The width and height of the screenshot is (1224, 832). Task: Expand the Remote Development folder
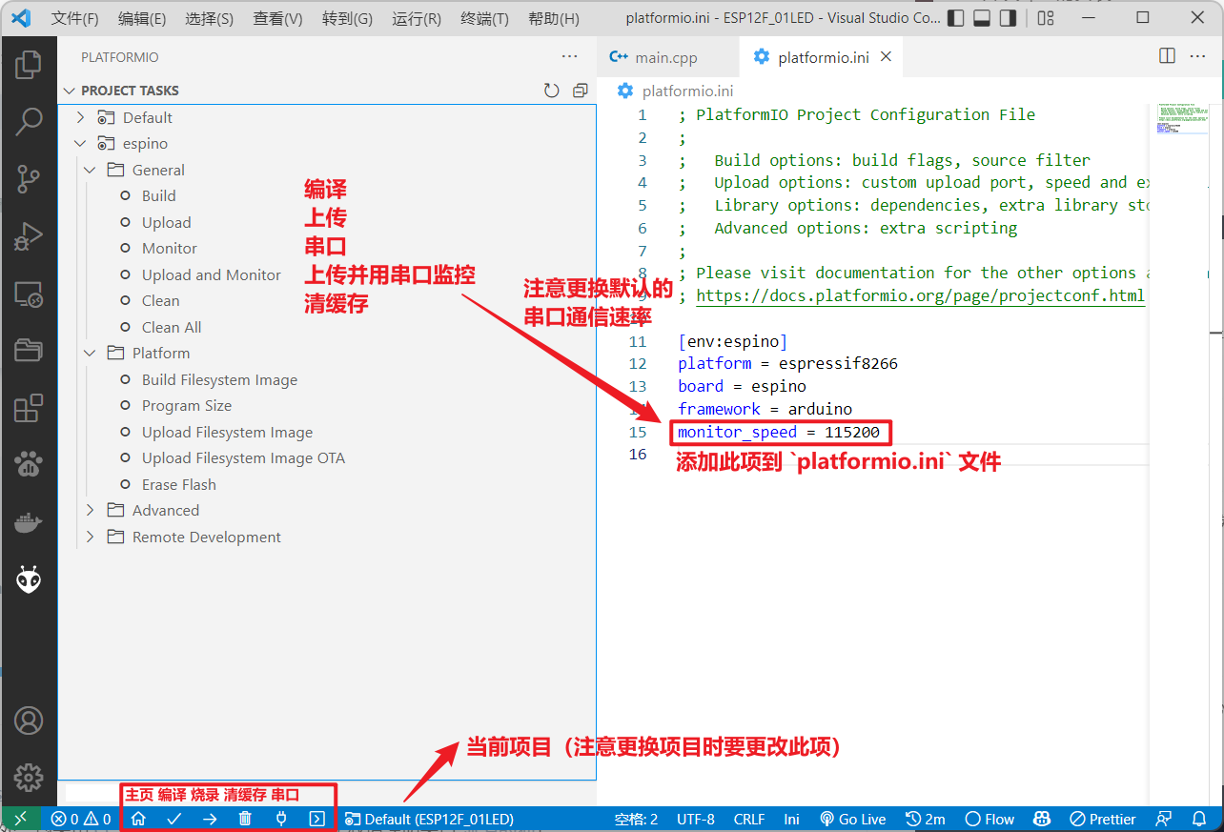tap(91, 537)
